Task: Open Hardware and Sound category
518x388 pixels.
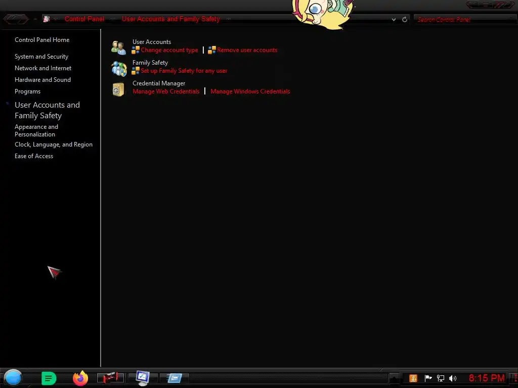Action: 42,80
